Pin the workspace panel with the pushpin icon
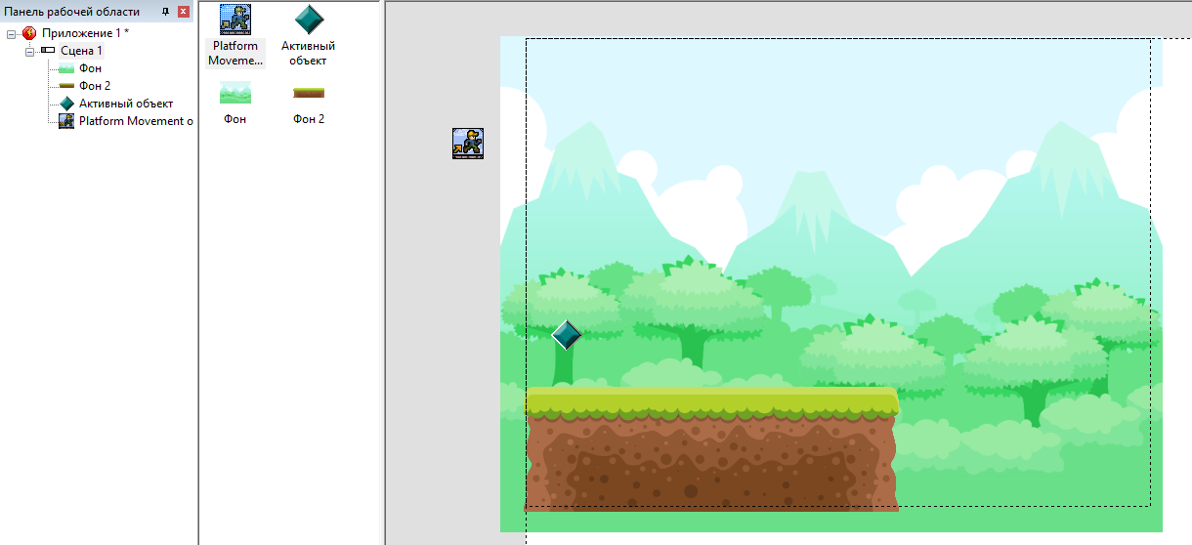Image resolution: width=1192 pixels, height=545 pixels. [x=165, y=12]
